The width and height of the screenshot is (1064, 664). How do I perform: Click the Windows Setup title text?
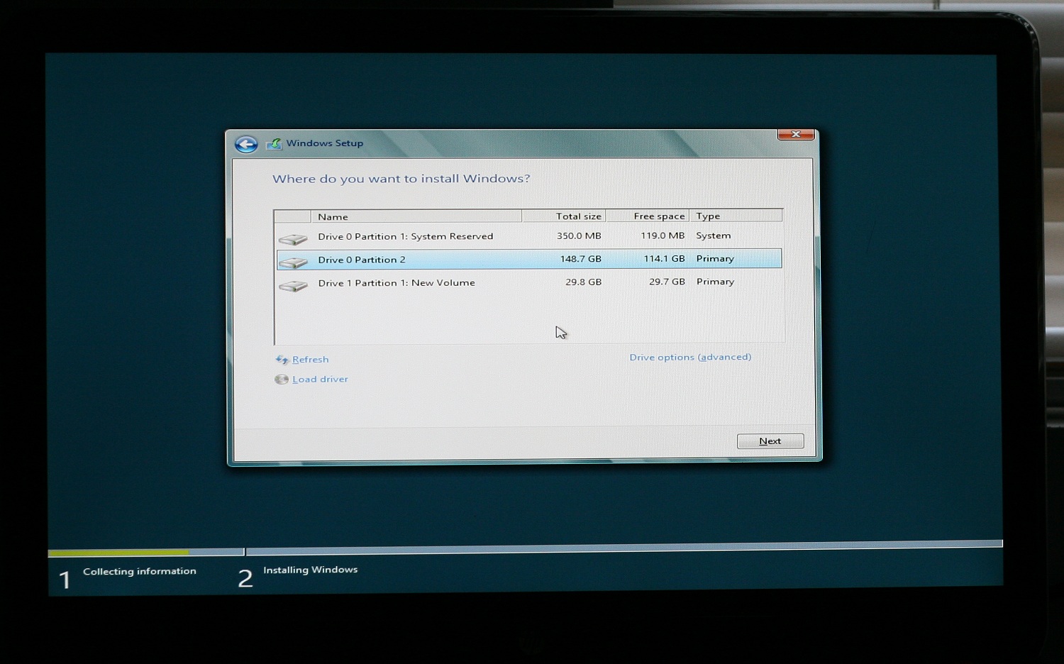pyautogui.click(x=325, y=143)
